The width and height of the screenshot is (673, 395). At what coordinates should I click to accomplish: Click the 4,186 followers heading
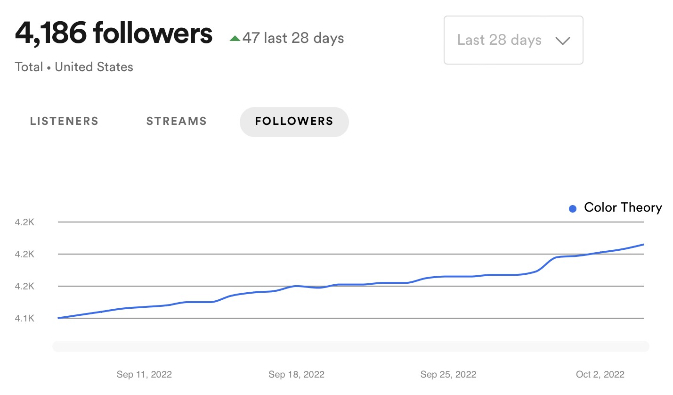pyautogui.click(x=114, y=33)
